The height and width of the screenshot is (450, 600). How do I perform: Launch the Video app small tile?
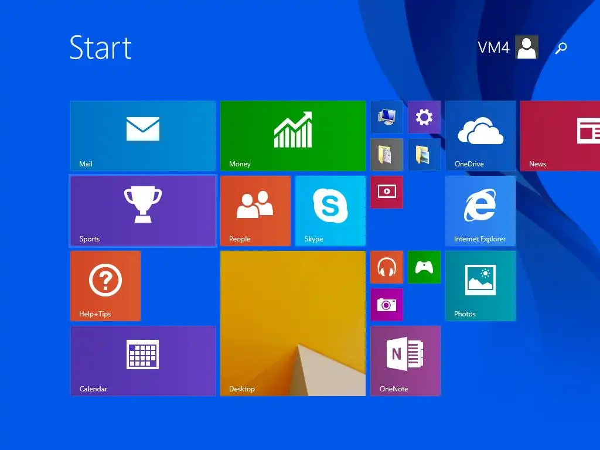pos(387,192)
